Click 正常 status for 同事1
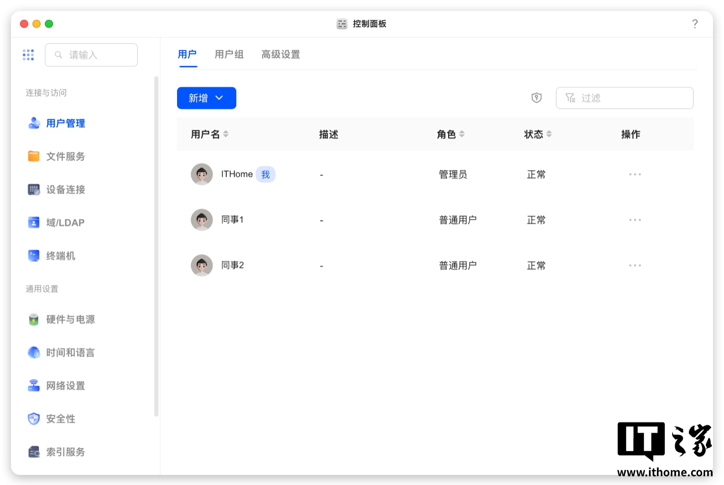This screenshot has height=485, width=724. tap(536, 220)
